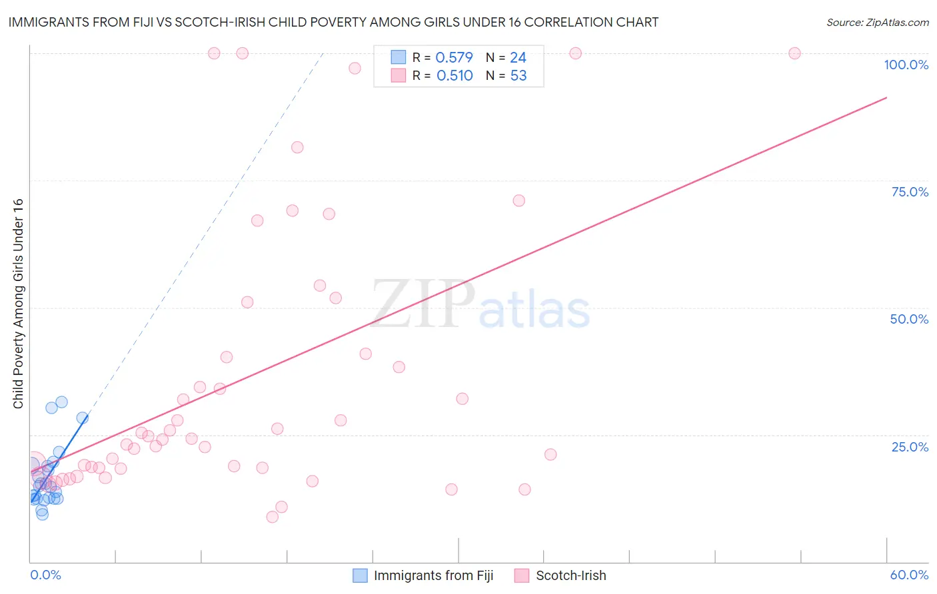This screenshot has width=937, height=594.
Task: Click the 0.0% x-axis label
Action: pyautogui.click(x=45, y=575)
